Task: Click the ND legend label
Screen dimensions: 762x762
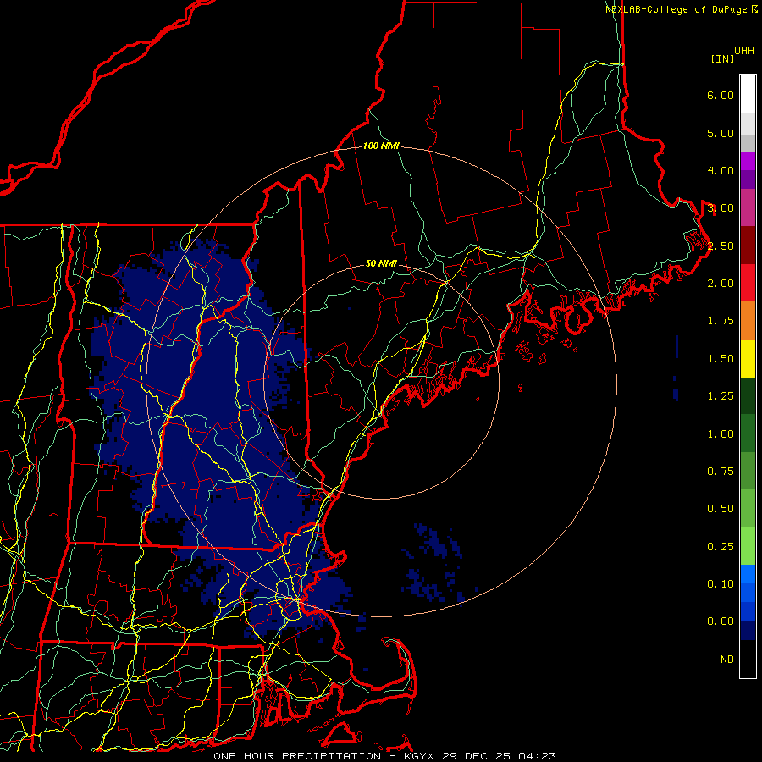Action: pos(727,660)
